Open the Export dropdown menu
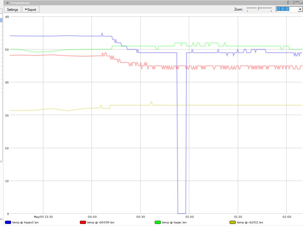The width and height of the screenshot is (303, 226). [31, 9]
